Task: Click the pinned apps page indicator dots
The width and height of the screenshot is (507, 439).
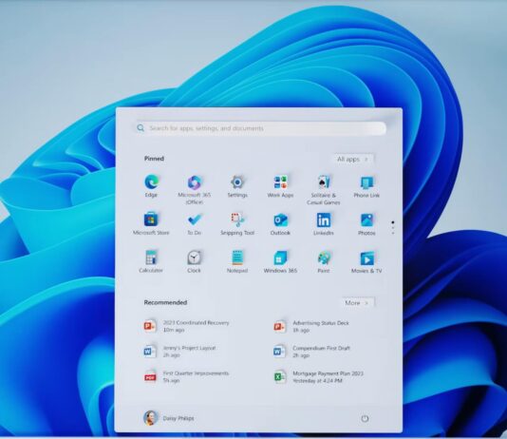Action: (393, 228)
